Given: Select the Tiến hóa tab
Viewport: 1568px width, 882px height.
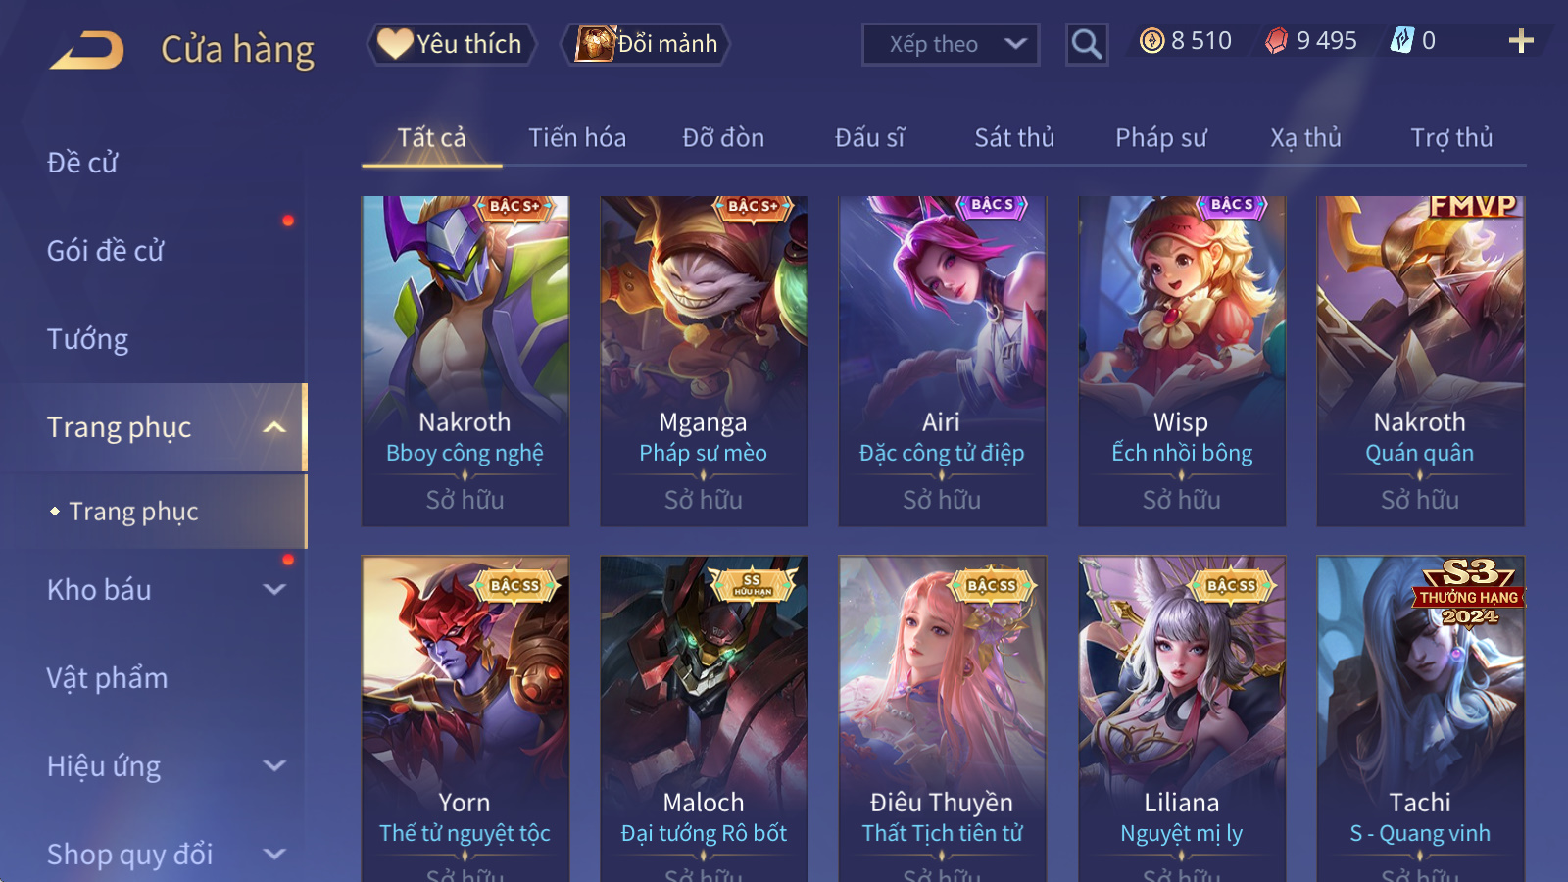Looking at the screenshot, I should [577, 138].
